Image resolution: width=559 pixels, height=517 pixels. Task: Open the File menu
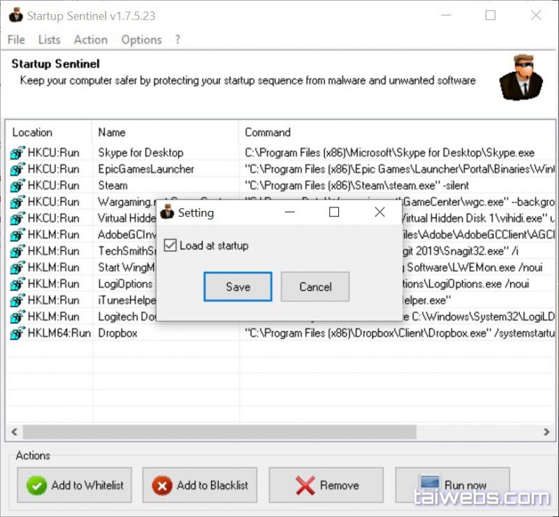click(x=15, y=40)
